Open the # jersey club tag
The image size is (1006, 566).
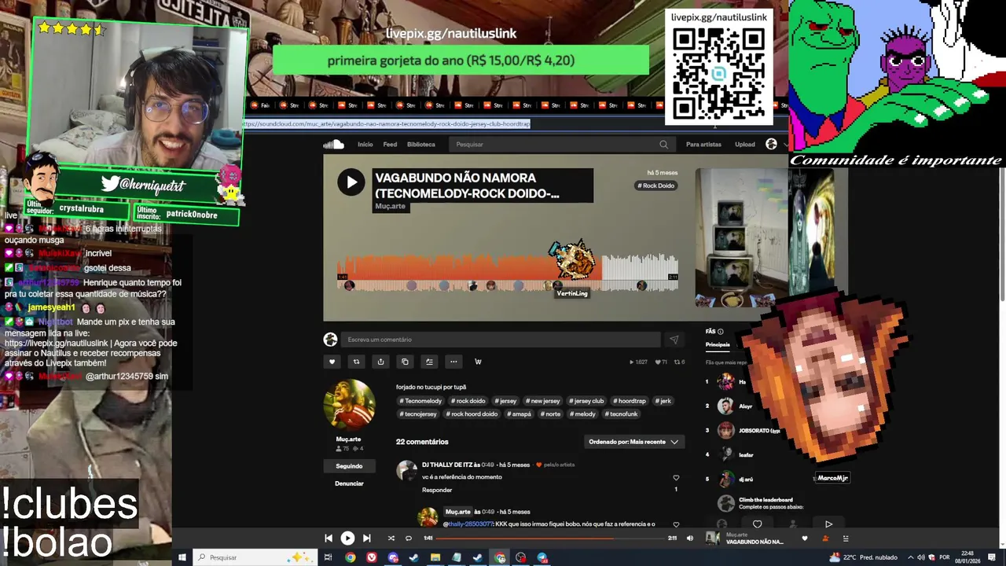tap(587, 401)
